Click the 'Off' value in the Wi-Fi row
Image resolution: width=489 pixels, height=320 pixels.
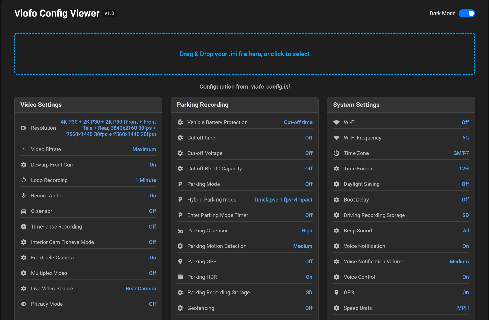click(x=465, y=122)
